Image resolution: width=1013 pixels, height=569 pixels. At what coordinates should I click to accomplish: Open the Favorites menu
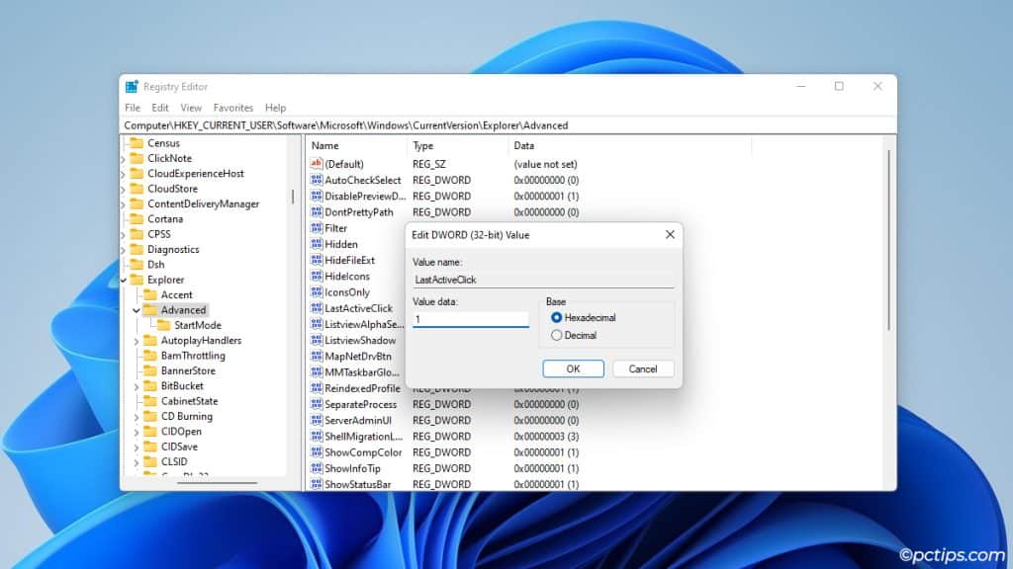[x=233, y=107]
